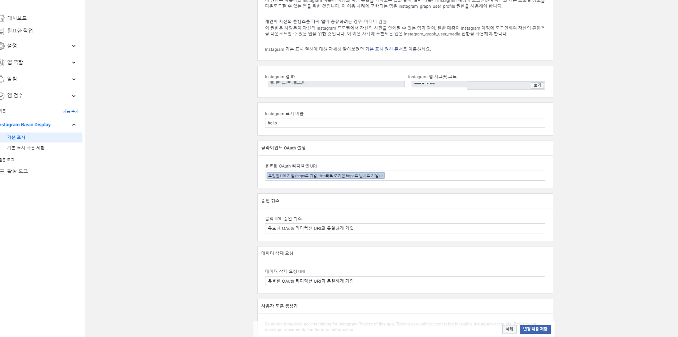Click the 클라이언트 OAuth 설정 heading
Image resolution: width=678 pixels, height=337 pixels.
coord(283,148)
